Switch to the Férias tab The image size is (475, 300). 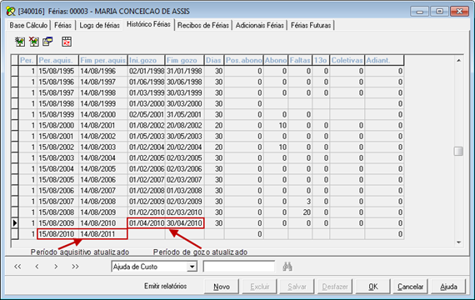[62, 25]
